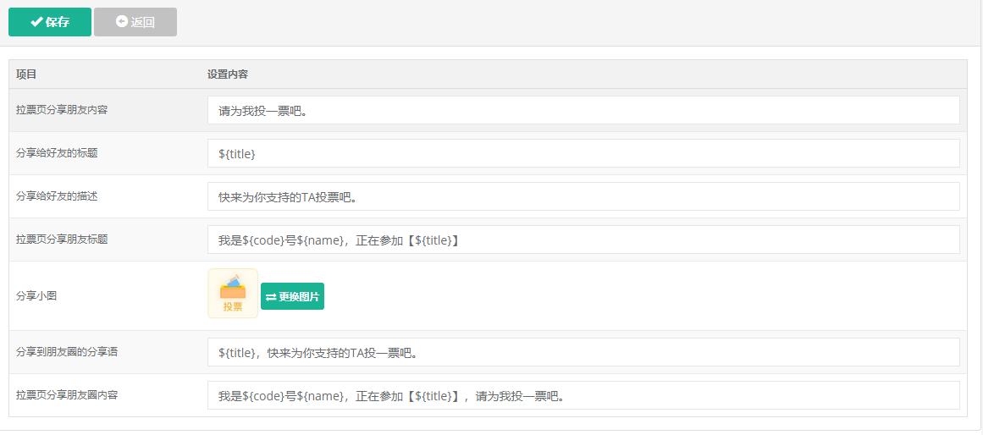The image size is (983, 435).
Task: Click the 拉票页分享朋友圈内容 row label
Action: [67, 395]
